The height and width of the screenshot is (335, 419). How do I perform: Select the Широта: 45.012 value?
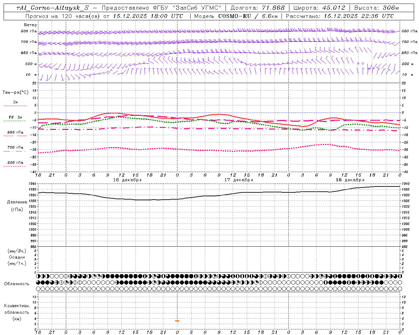[319, 8]
